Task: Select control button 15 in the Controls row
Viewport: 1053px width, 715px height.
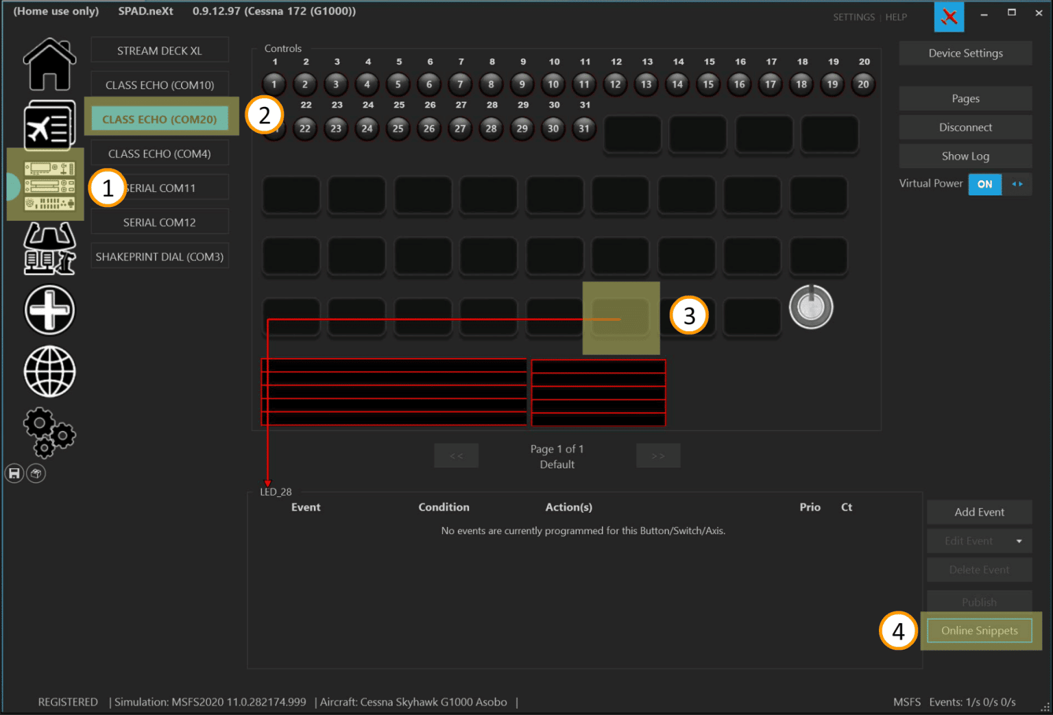Action: (x=708, y=84)
